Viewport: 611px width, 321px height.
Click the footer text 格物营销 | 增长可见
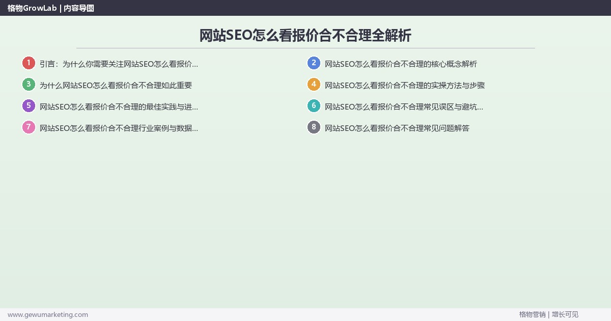tap(549, 314)
